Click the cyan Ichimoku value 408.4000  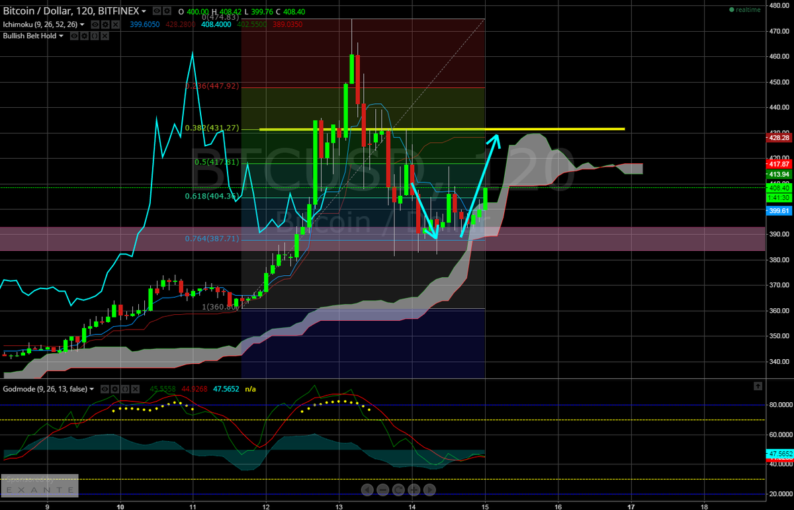pos(216,24)
